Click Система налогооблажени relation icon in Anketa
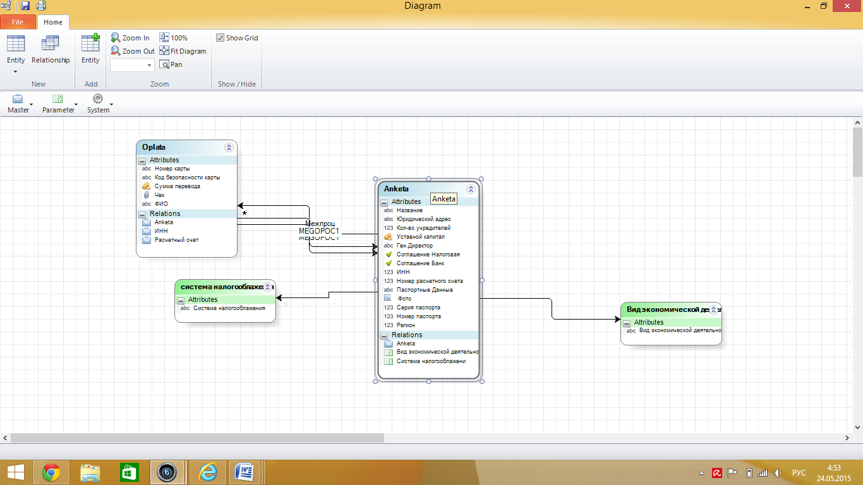The height and width of the screenshot is (485, 863). (x=389, y=361)
